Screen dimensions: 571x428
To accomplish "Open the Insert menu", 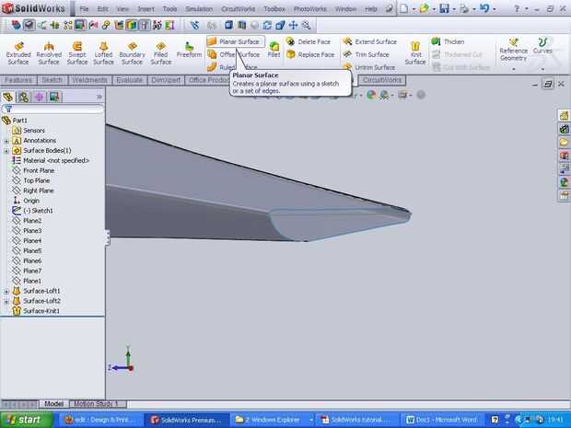I will pos(146,8).
